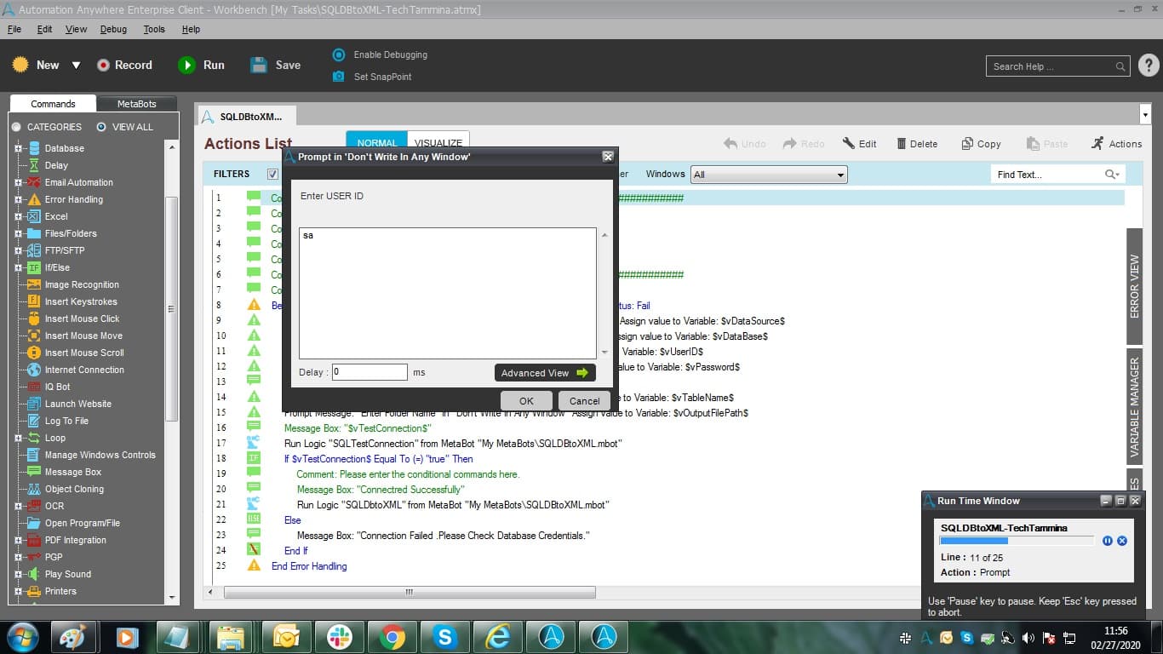
Task: Focus the Search Help field
Action: 1059,66
